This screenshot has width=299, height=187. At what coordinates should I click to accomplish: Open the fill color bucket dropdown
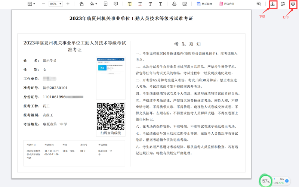[x=93, y=4]
